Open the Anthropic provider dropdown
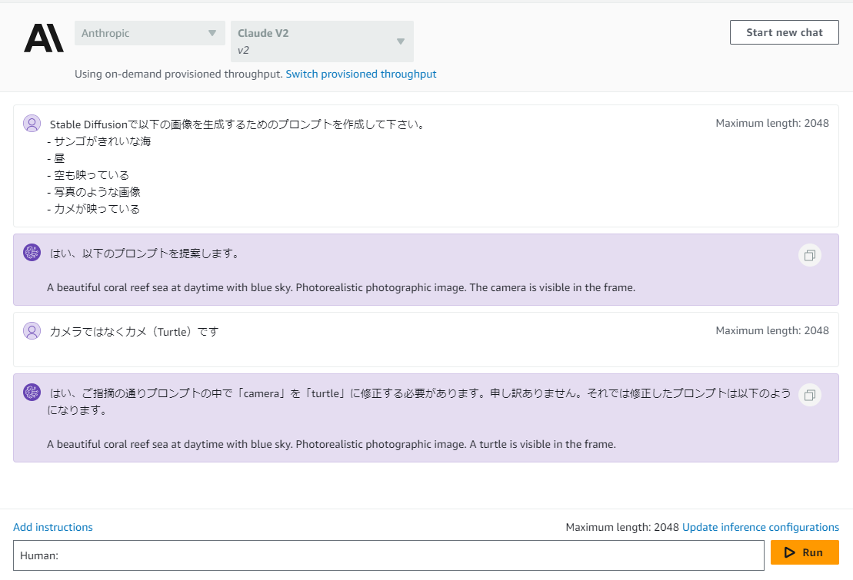Screen dimensions: 853x580 click(149, 33)
